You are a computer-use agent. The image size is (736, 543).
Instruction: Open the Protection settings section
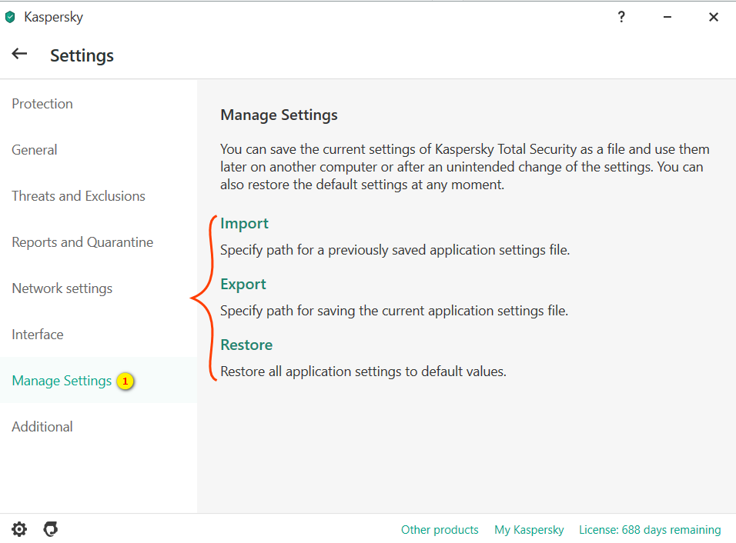click(x=42, y=104)
